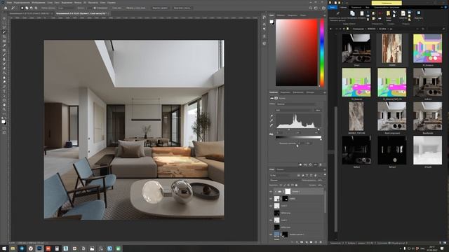The image size is (449, 252).
Task: Click the pin to quick access icon in Explorer
Action: (338, 13)
